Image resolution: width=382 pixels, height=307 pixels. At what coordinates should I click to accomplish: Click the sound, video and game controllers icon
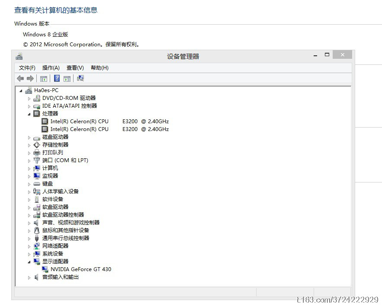pos(36,223)
